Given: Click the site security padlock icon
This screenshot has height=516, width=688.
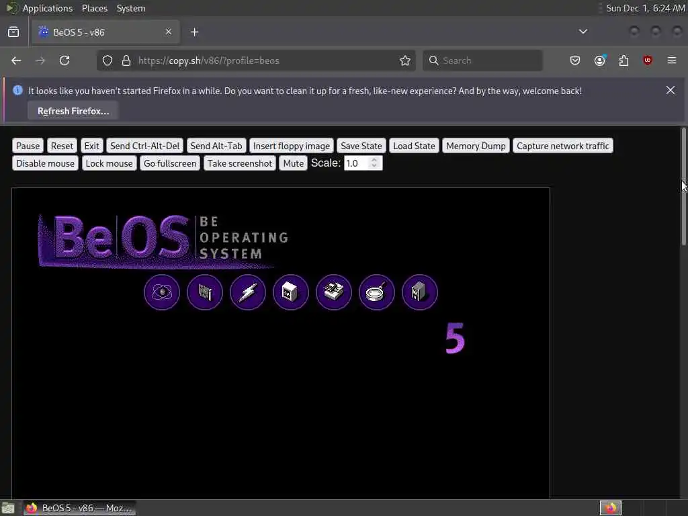Looking at the screenshot, I should click(x=126, y=60).
